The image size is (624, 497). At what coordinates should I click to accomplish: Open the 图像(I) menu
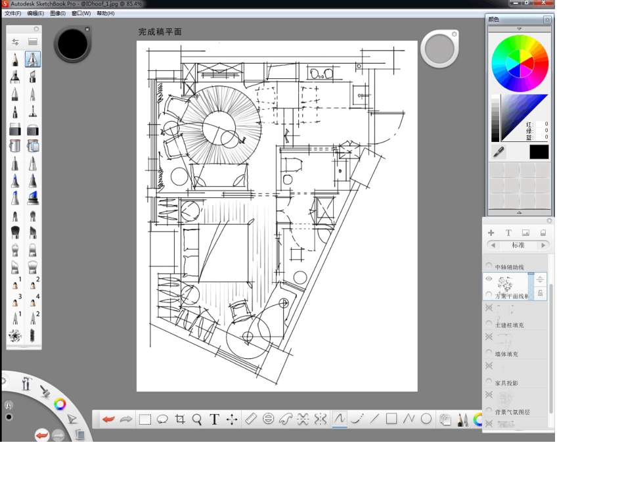(x=58, y=13)
